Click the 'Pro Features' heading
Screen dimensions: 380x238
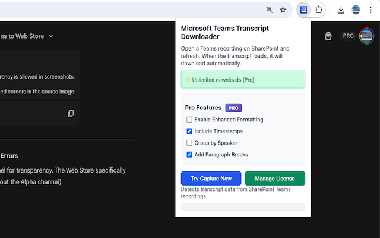(203, 108)
